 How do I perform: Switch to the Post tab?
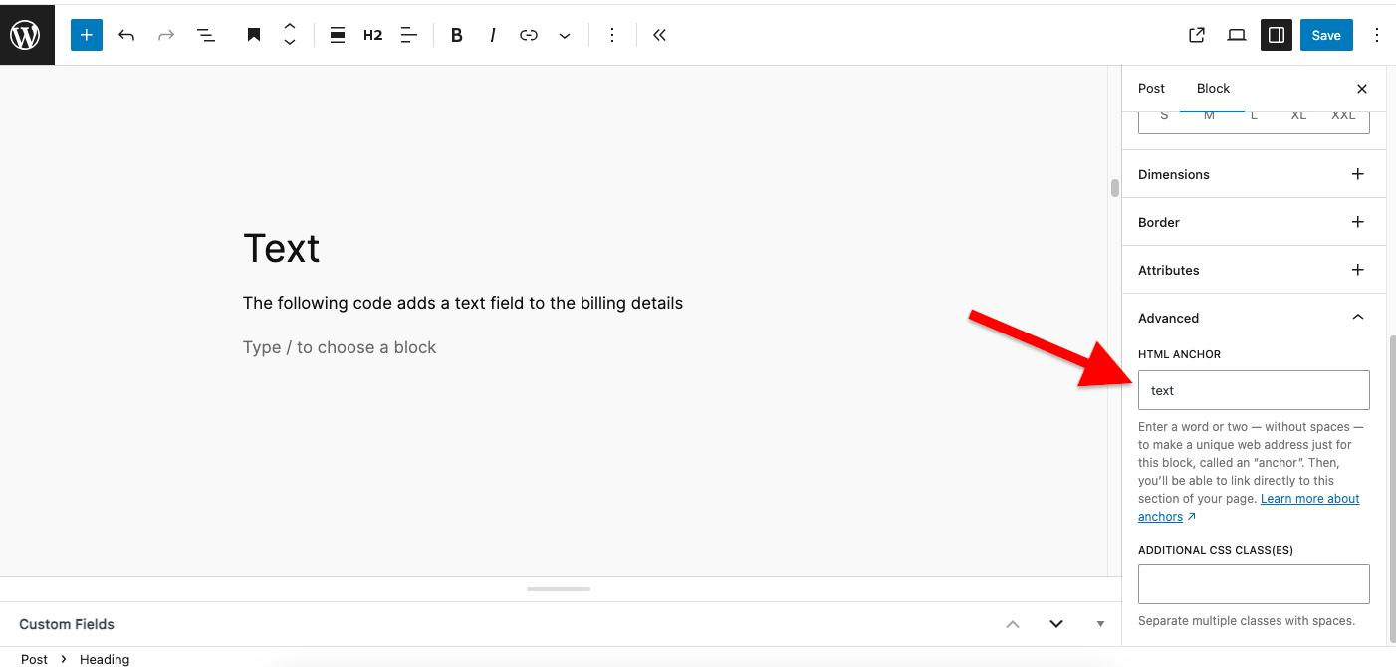(1151, 89)
